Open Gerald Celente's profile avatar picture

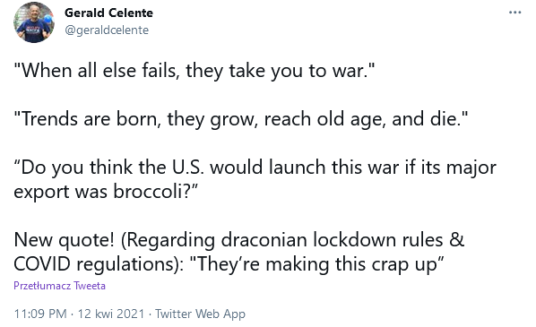pyautogui.click(x=34, y=22)
